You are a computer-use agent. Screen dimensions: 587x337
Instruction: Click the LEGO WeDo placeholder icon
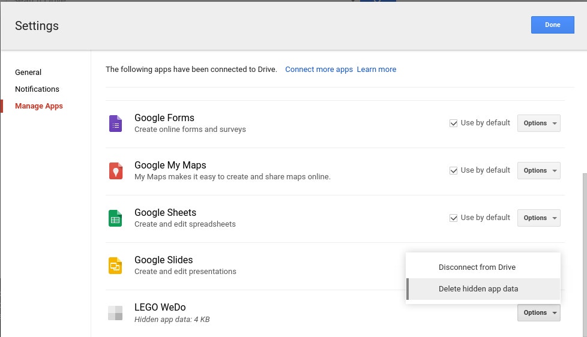tap(115, 313)
